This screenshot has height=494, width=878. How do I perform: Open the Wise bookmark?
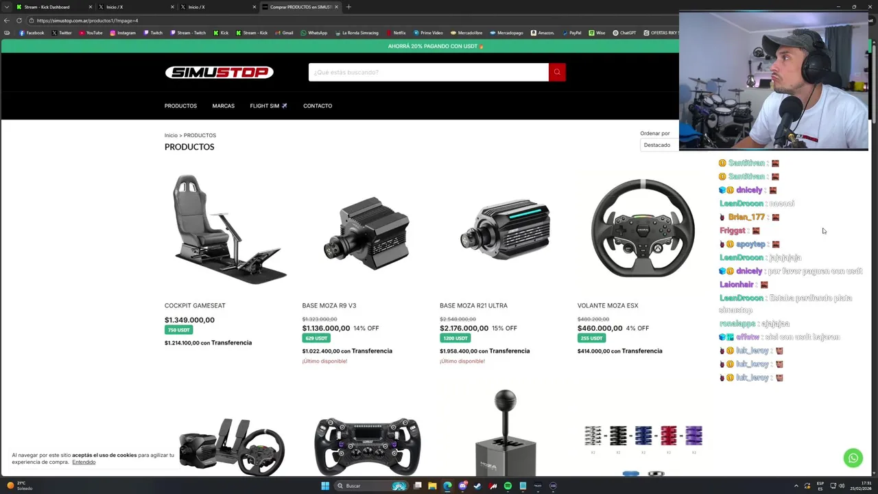pos(597,33)
